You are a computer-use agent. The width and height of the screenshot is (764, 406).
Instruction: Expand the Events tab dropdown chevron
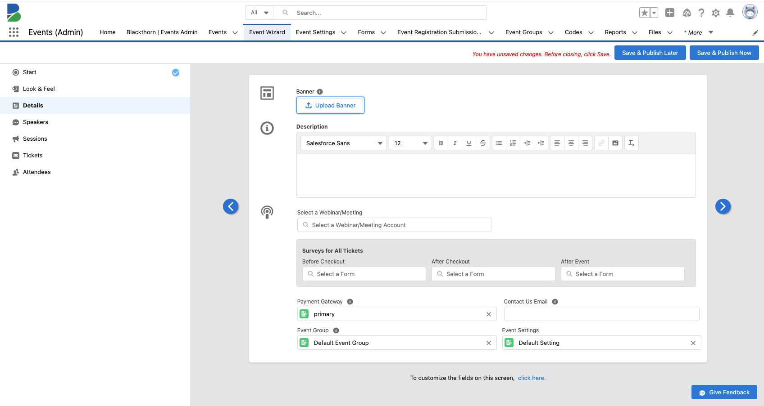pos(235,32)
